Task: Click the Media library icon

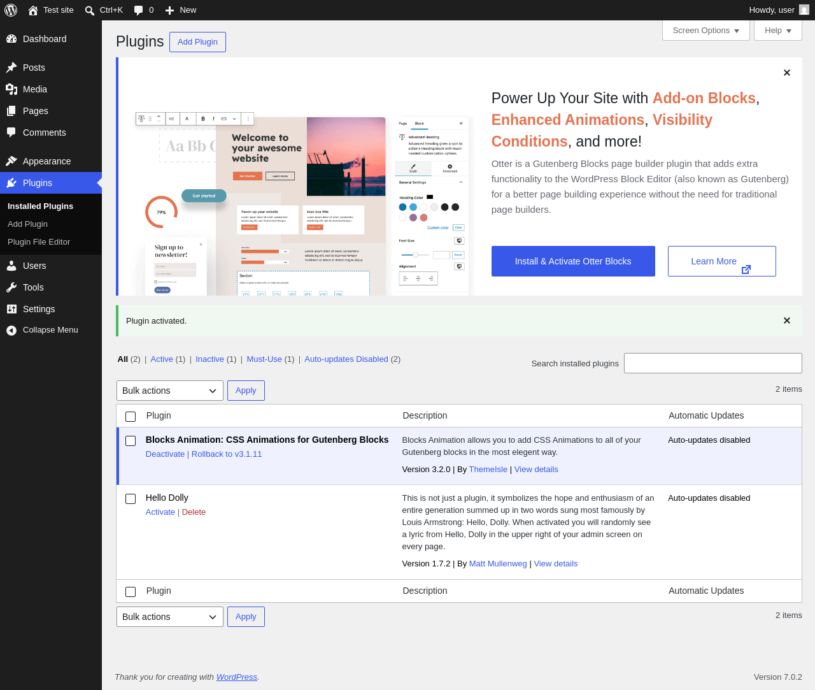Action: pos(11,89)
